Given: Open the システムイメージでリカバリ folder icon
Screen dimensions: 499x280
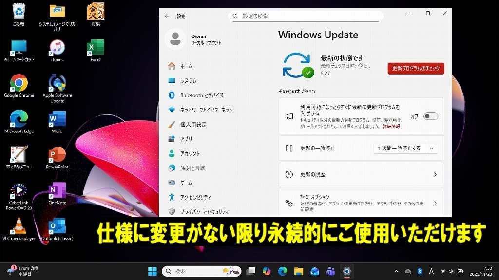Looking at the screenshot, I should pyautogui.click(x=58, y=17).
